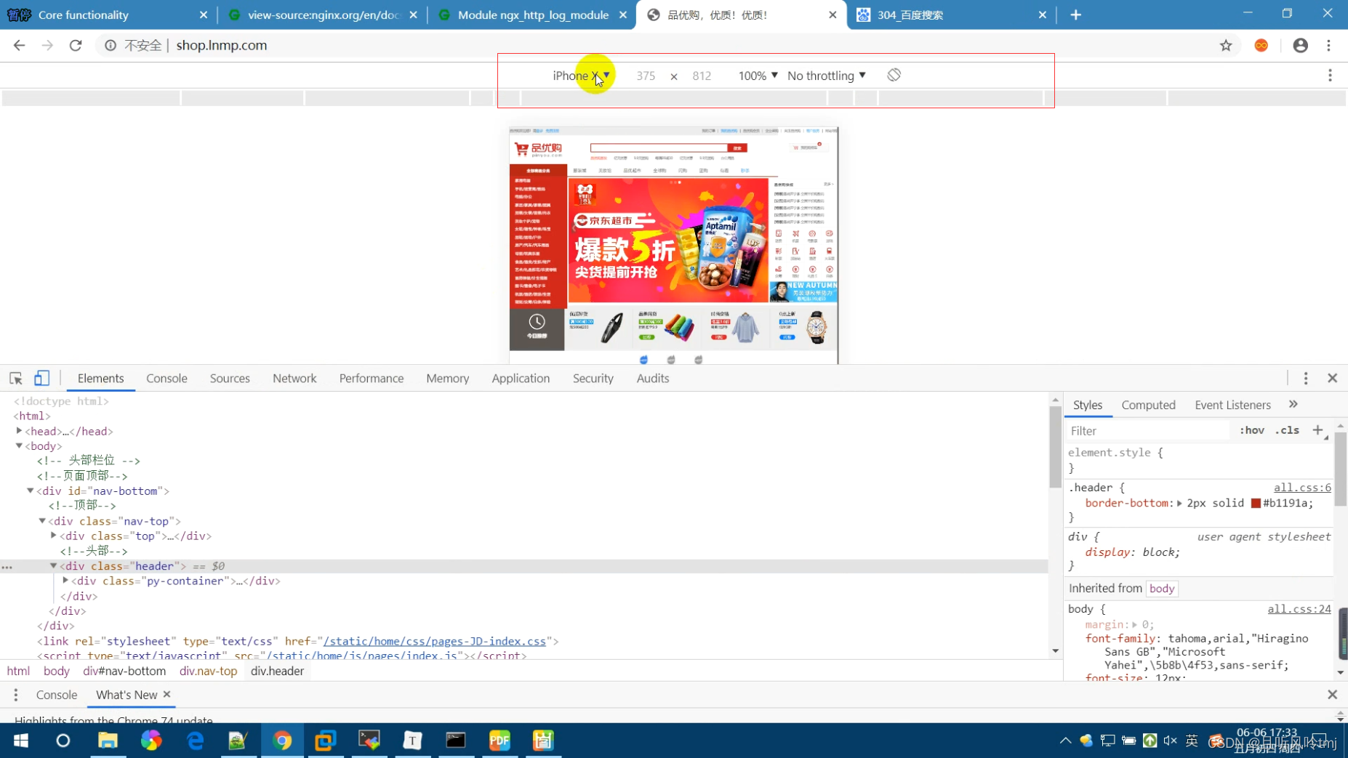The width and height of the screenshot is (1348, 758).
Task: Open File Explorer from the taskbar
Action: tap(108, 741)
